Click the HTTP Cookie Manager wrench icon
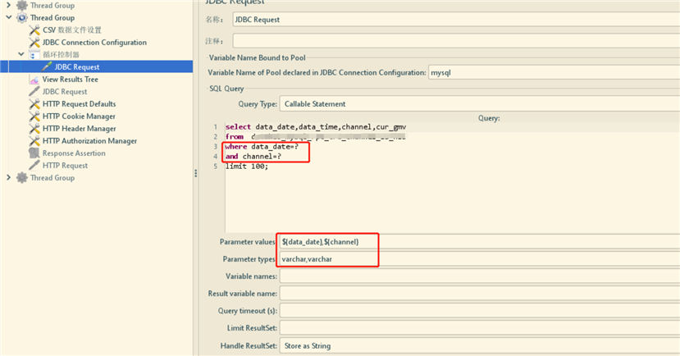680x356 pixels. point(34,116)
